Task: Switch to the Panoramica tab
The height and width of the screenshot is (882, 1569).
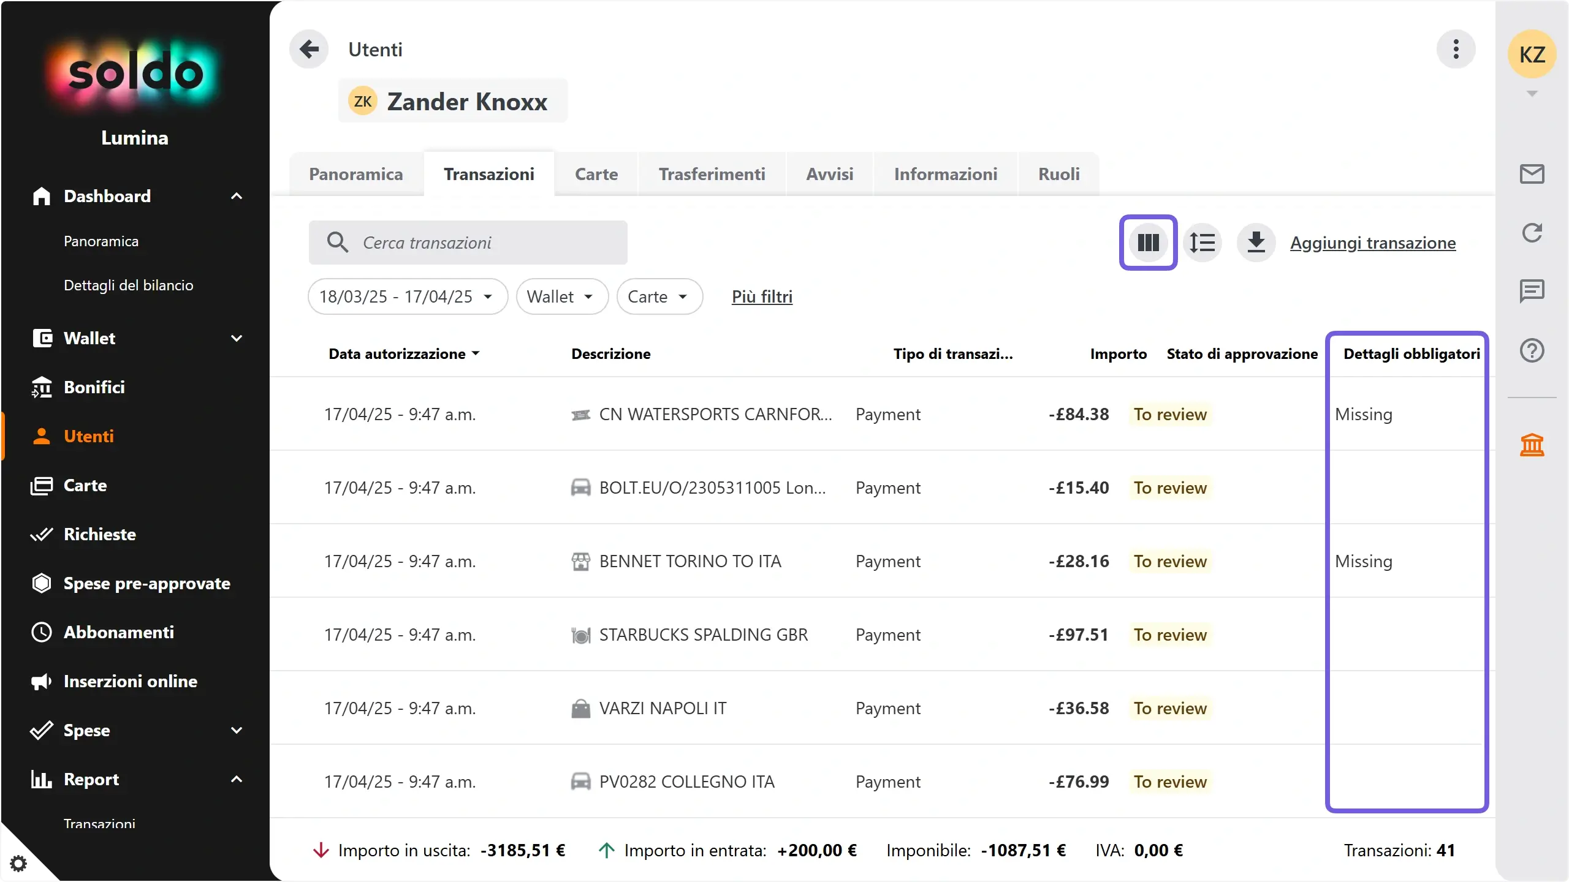Action: [x=356, y=174]
